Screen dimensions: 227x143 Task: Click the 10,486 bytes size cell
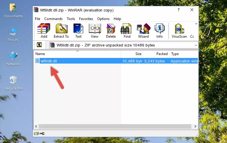(x=132, y=61)
